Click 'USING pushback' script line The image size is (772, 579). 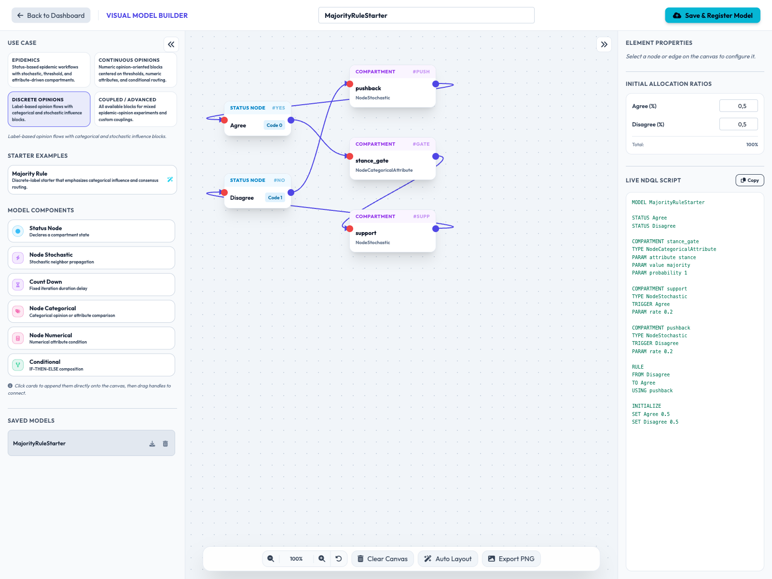point(652,391)
